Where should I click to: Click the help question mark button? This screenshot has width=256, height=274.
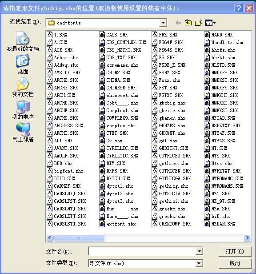[239, 8]
